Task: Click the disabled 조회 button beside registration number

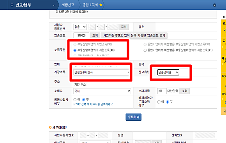Action: point(124,27)
